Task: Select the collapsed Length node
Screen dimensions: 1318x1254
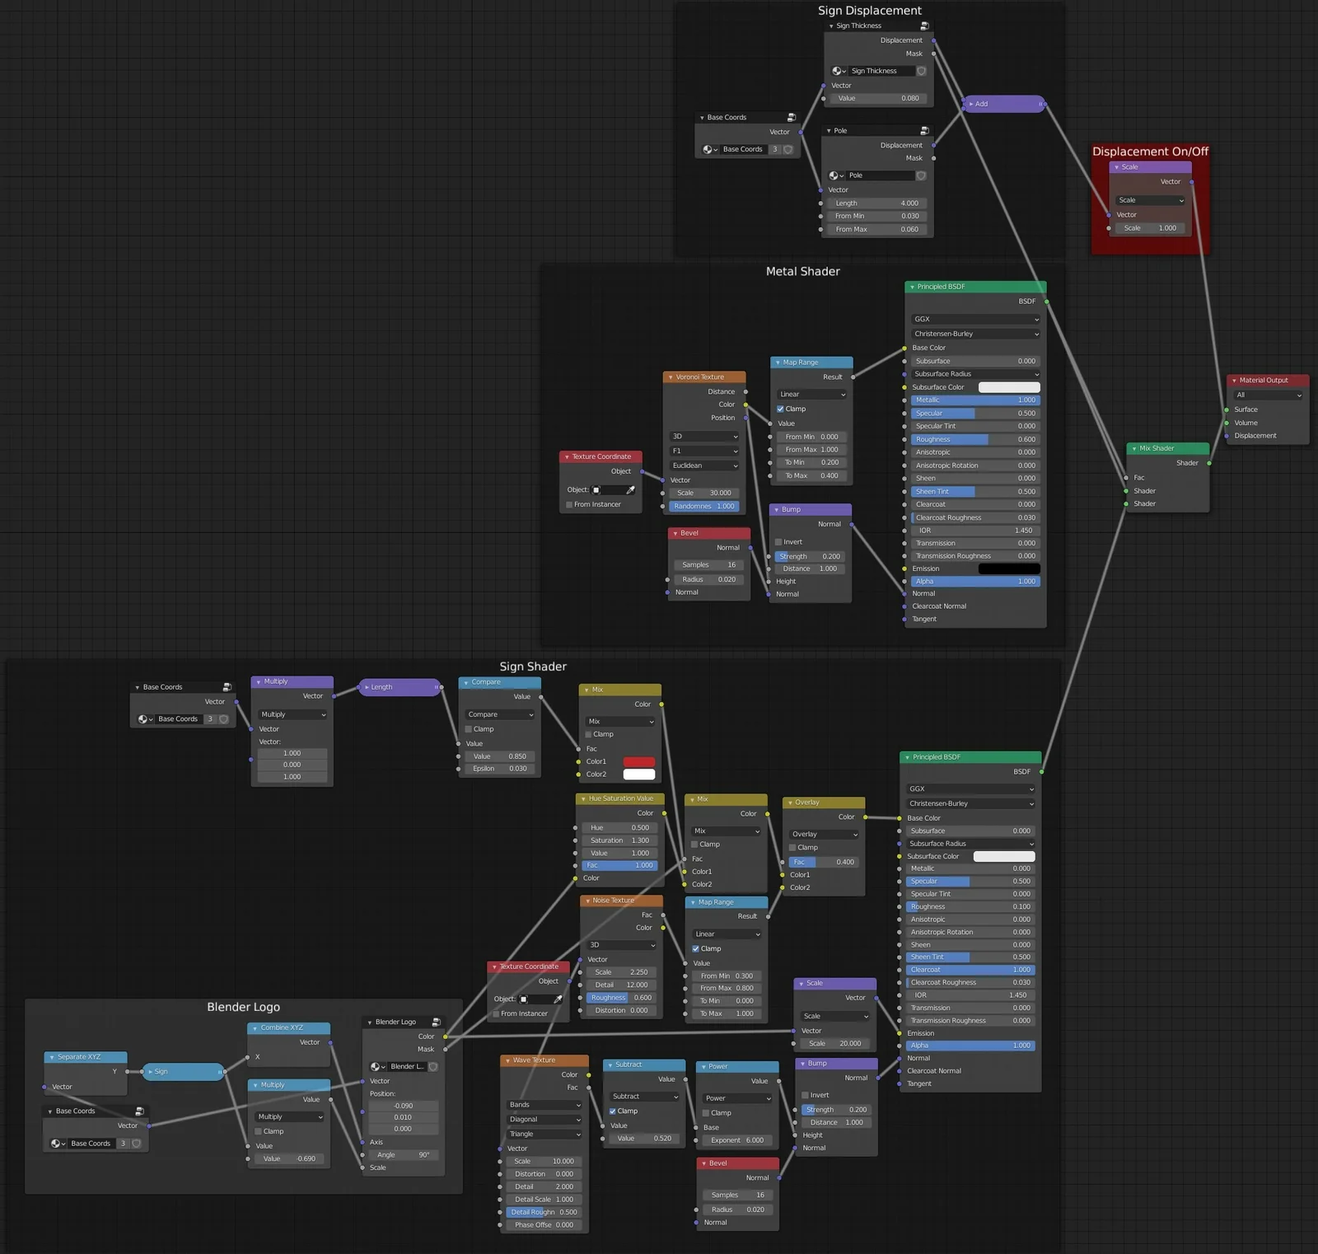Action: click(x=399, y=686)
